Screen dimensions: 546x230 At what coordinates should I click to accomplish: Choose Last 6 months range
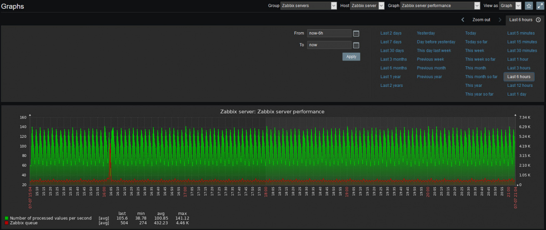393,68
